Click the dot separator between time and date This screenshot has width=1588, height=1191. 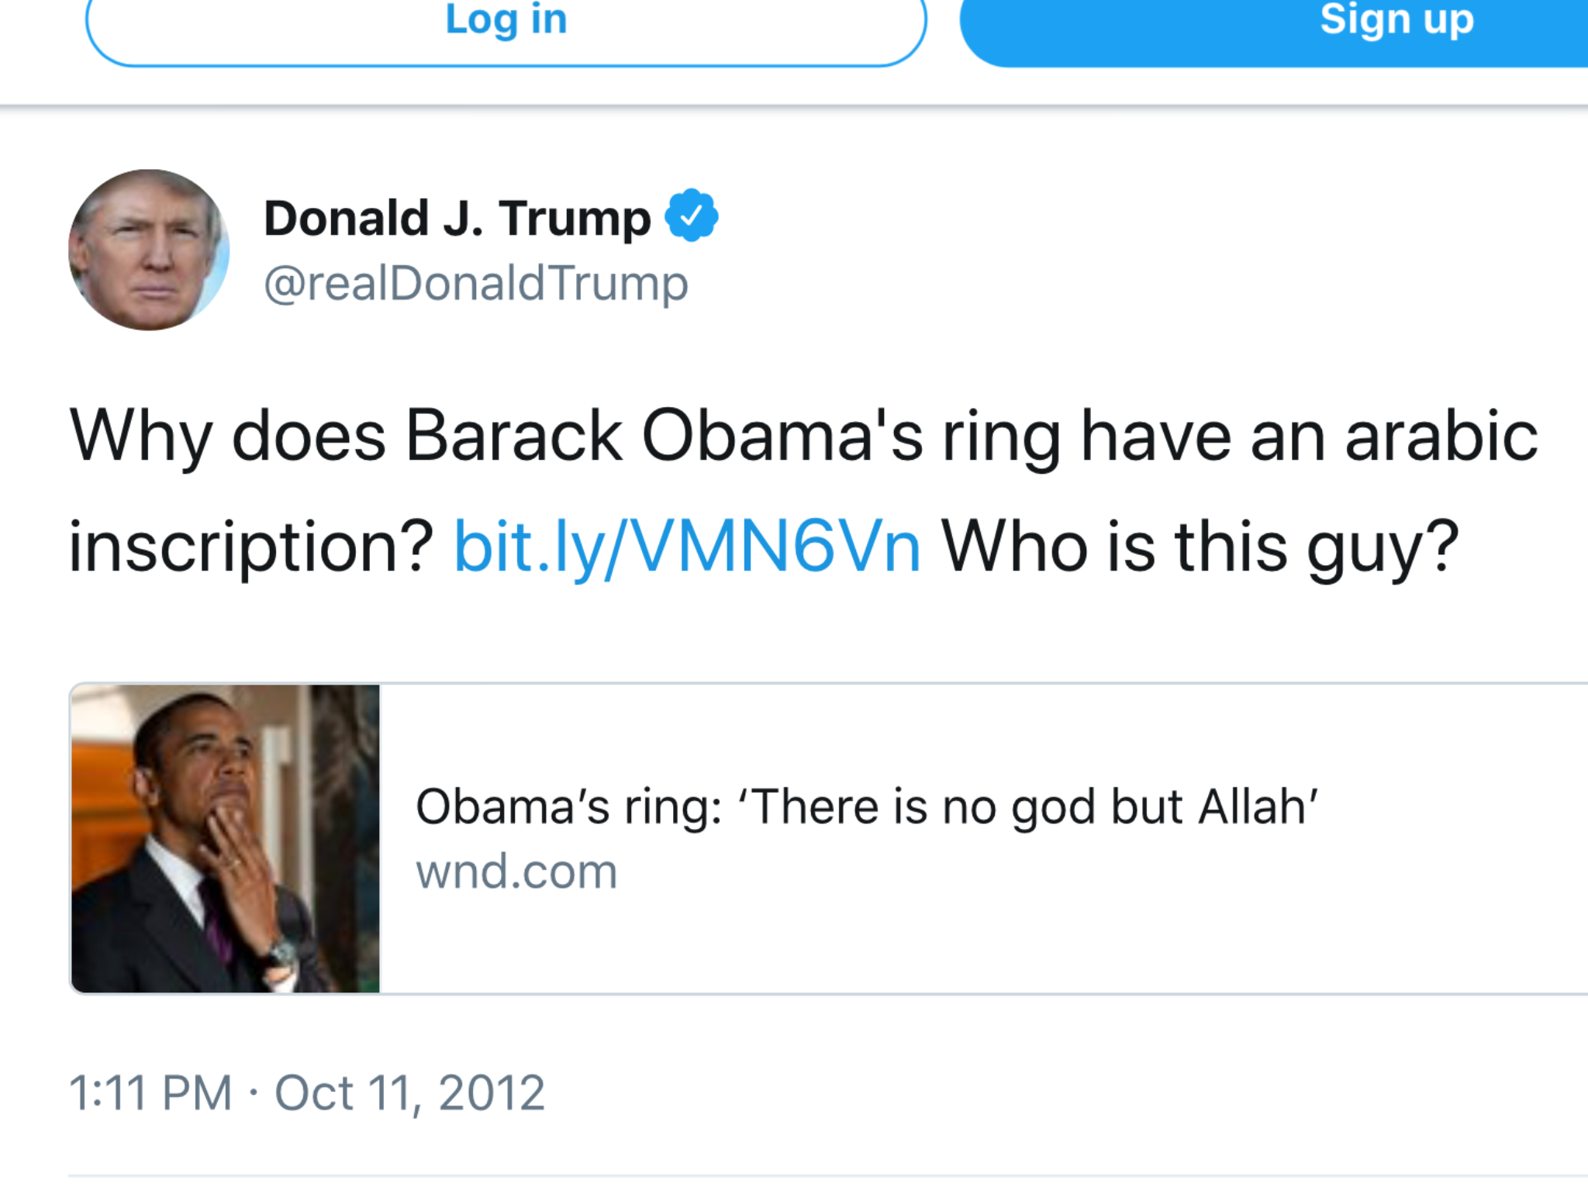tap(254, 1093)
